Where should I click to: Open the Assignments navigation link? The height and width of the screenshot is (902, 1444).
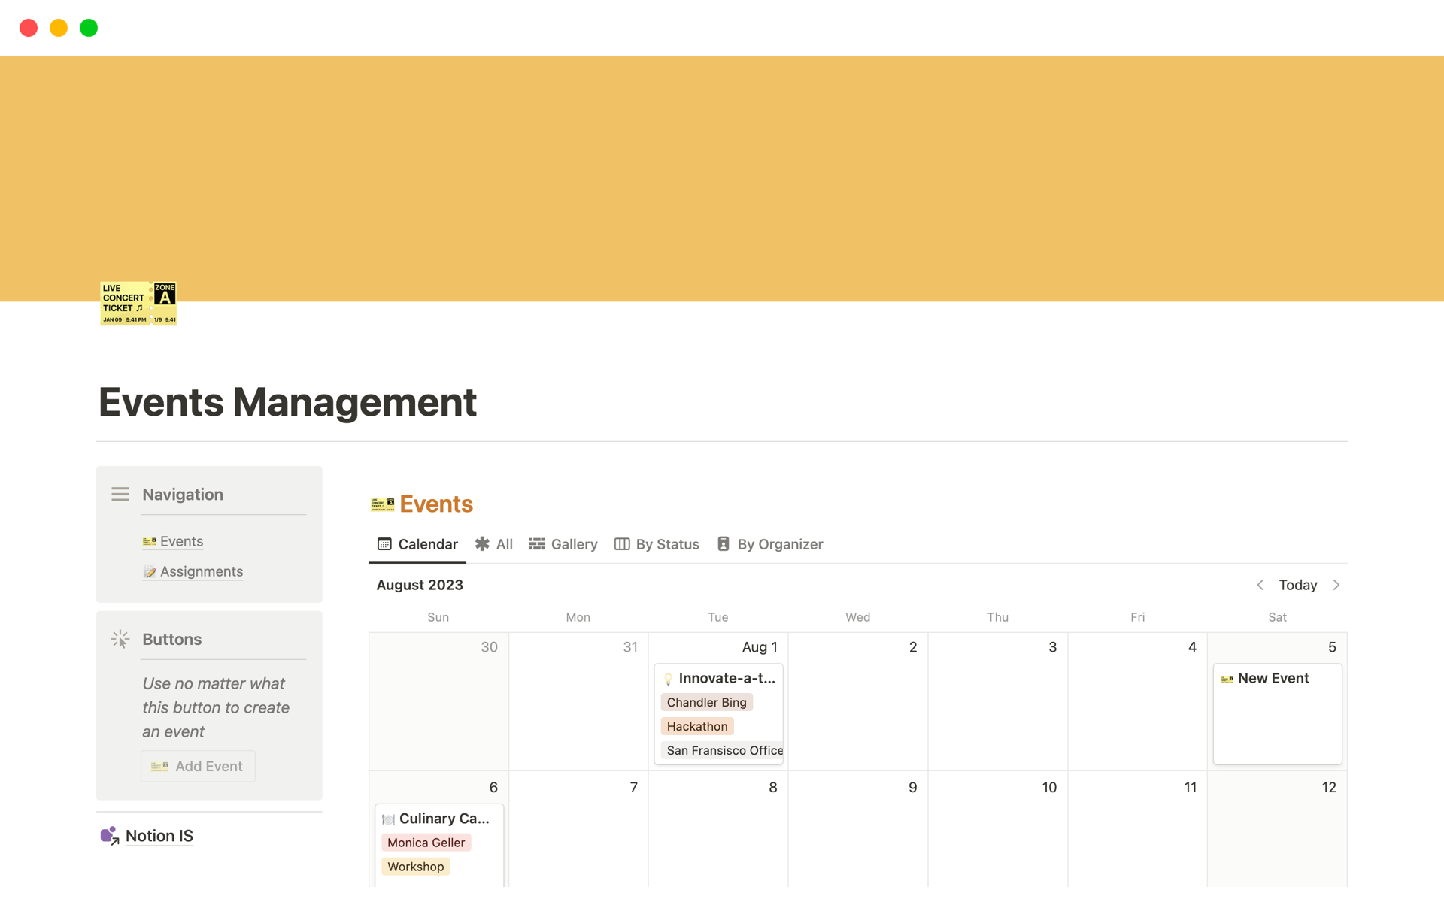pos(201,571)
